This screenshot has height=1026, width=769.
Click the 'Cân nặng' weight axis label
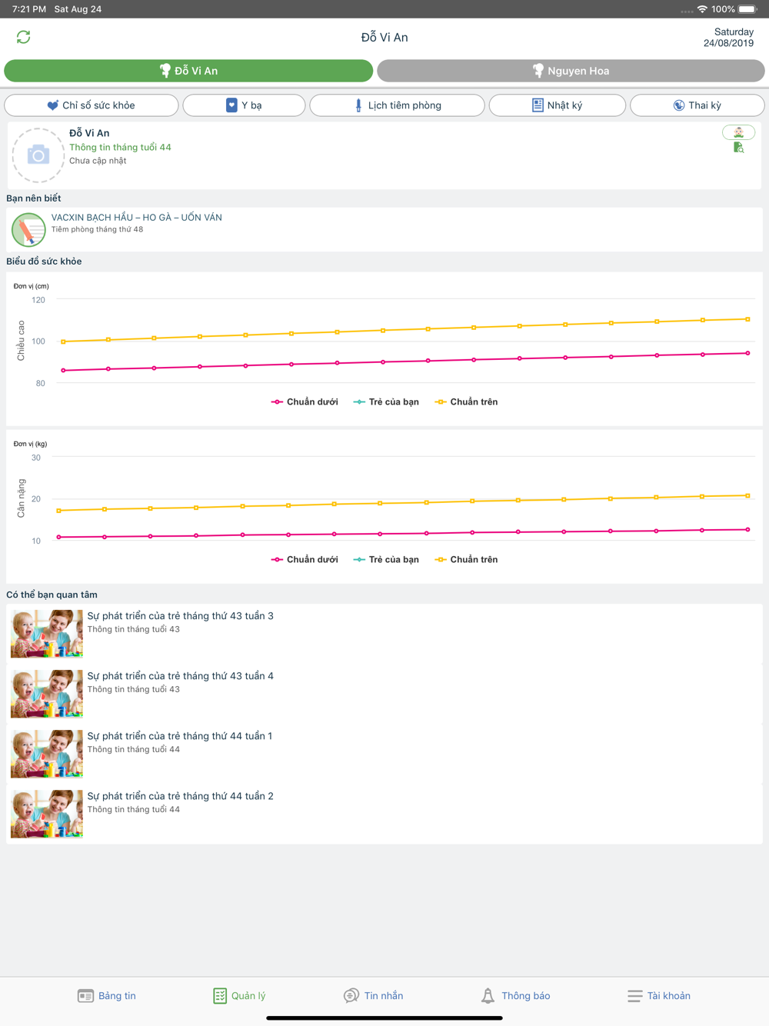point(21,498)
